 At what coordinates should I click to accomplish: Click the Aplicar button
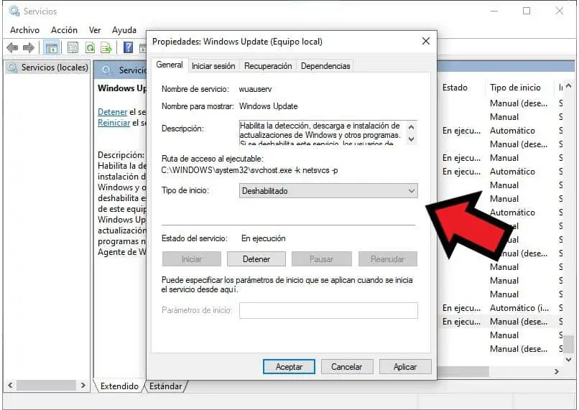coord(405,367)
